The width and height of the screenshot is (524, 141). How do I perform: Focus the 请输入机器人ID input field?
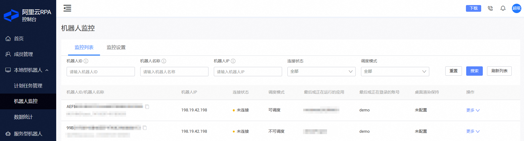pyautogui.click(x=101, y=72)
